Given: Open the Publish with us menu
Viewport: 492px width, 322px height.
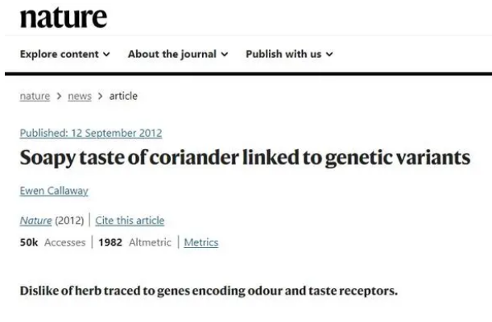Looking at the screenshot, I should (x=289, y=54).
